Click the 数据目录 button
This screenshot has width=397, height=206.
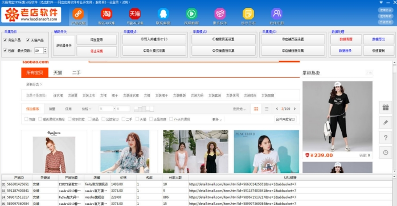tap(346, 51)
